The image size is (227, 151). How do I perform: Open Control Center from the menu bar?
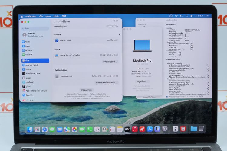tap(192, 16)
